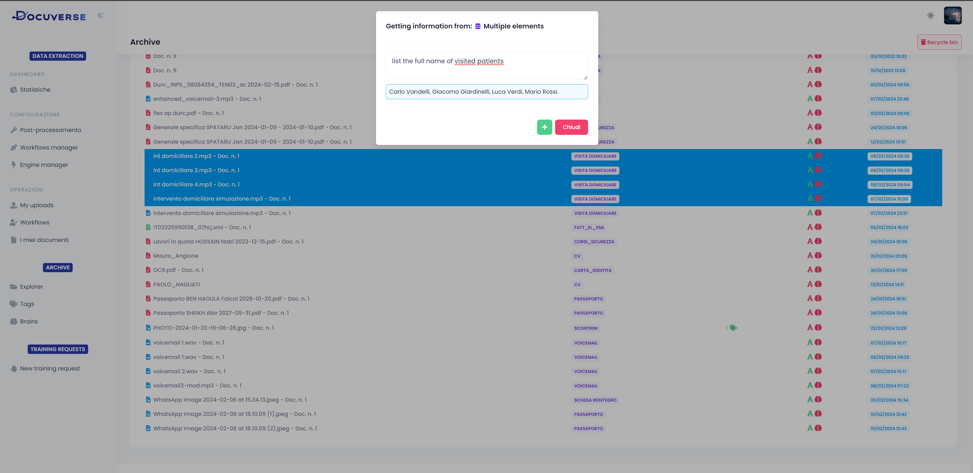Open the Tags section
Image resolution: width=973 pixels, height=473 pixels.
[27, 304]
